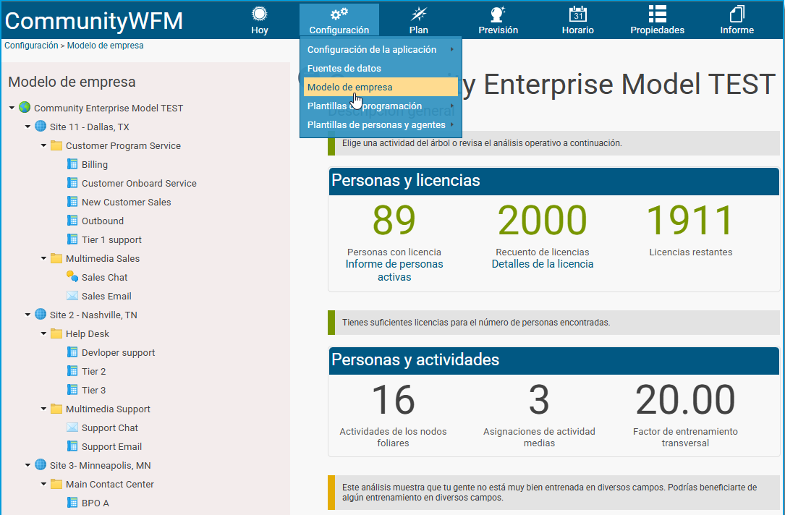Open Detalles de la licencia link
785x515 pixels.
(542, 264)
